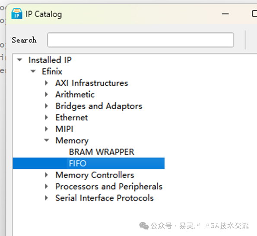Expand the AXI Infrastructures category
This screenshot has height=236, width=257.
pyautogui.click(x=47, y=83)
